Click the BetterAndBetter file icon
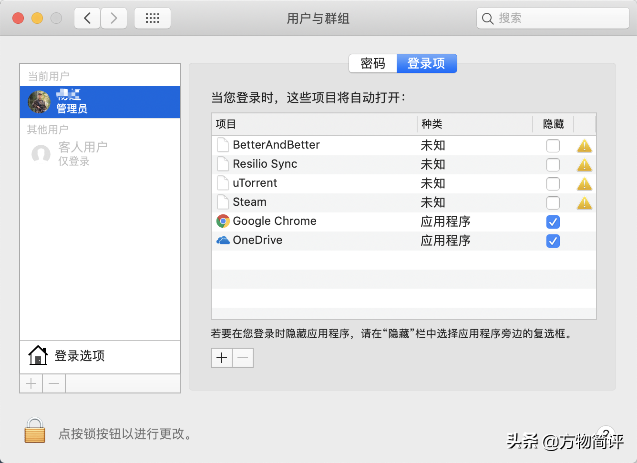Image resolution: width=637 pixels, height=463 pixels. click(223, 145)
